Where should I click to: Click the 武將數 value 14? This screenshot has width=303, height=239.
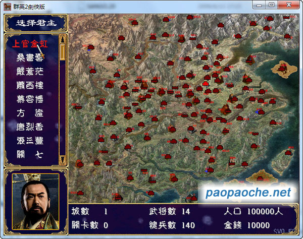(186, 212)
